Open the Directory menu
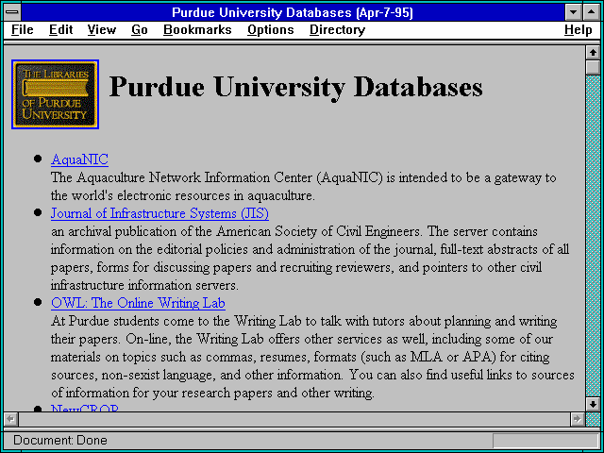 (x=337, y=29)
